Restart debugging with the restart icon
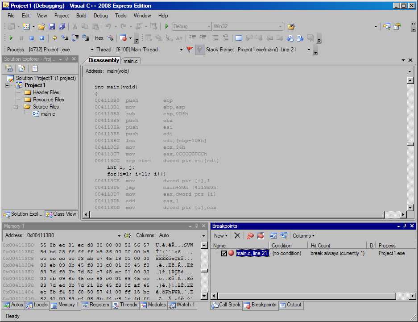418x322 pixels. (x=42, y=38)
